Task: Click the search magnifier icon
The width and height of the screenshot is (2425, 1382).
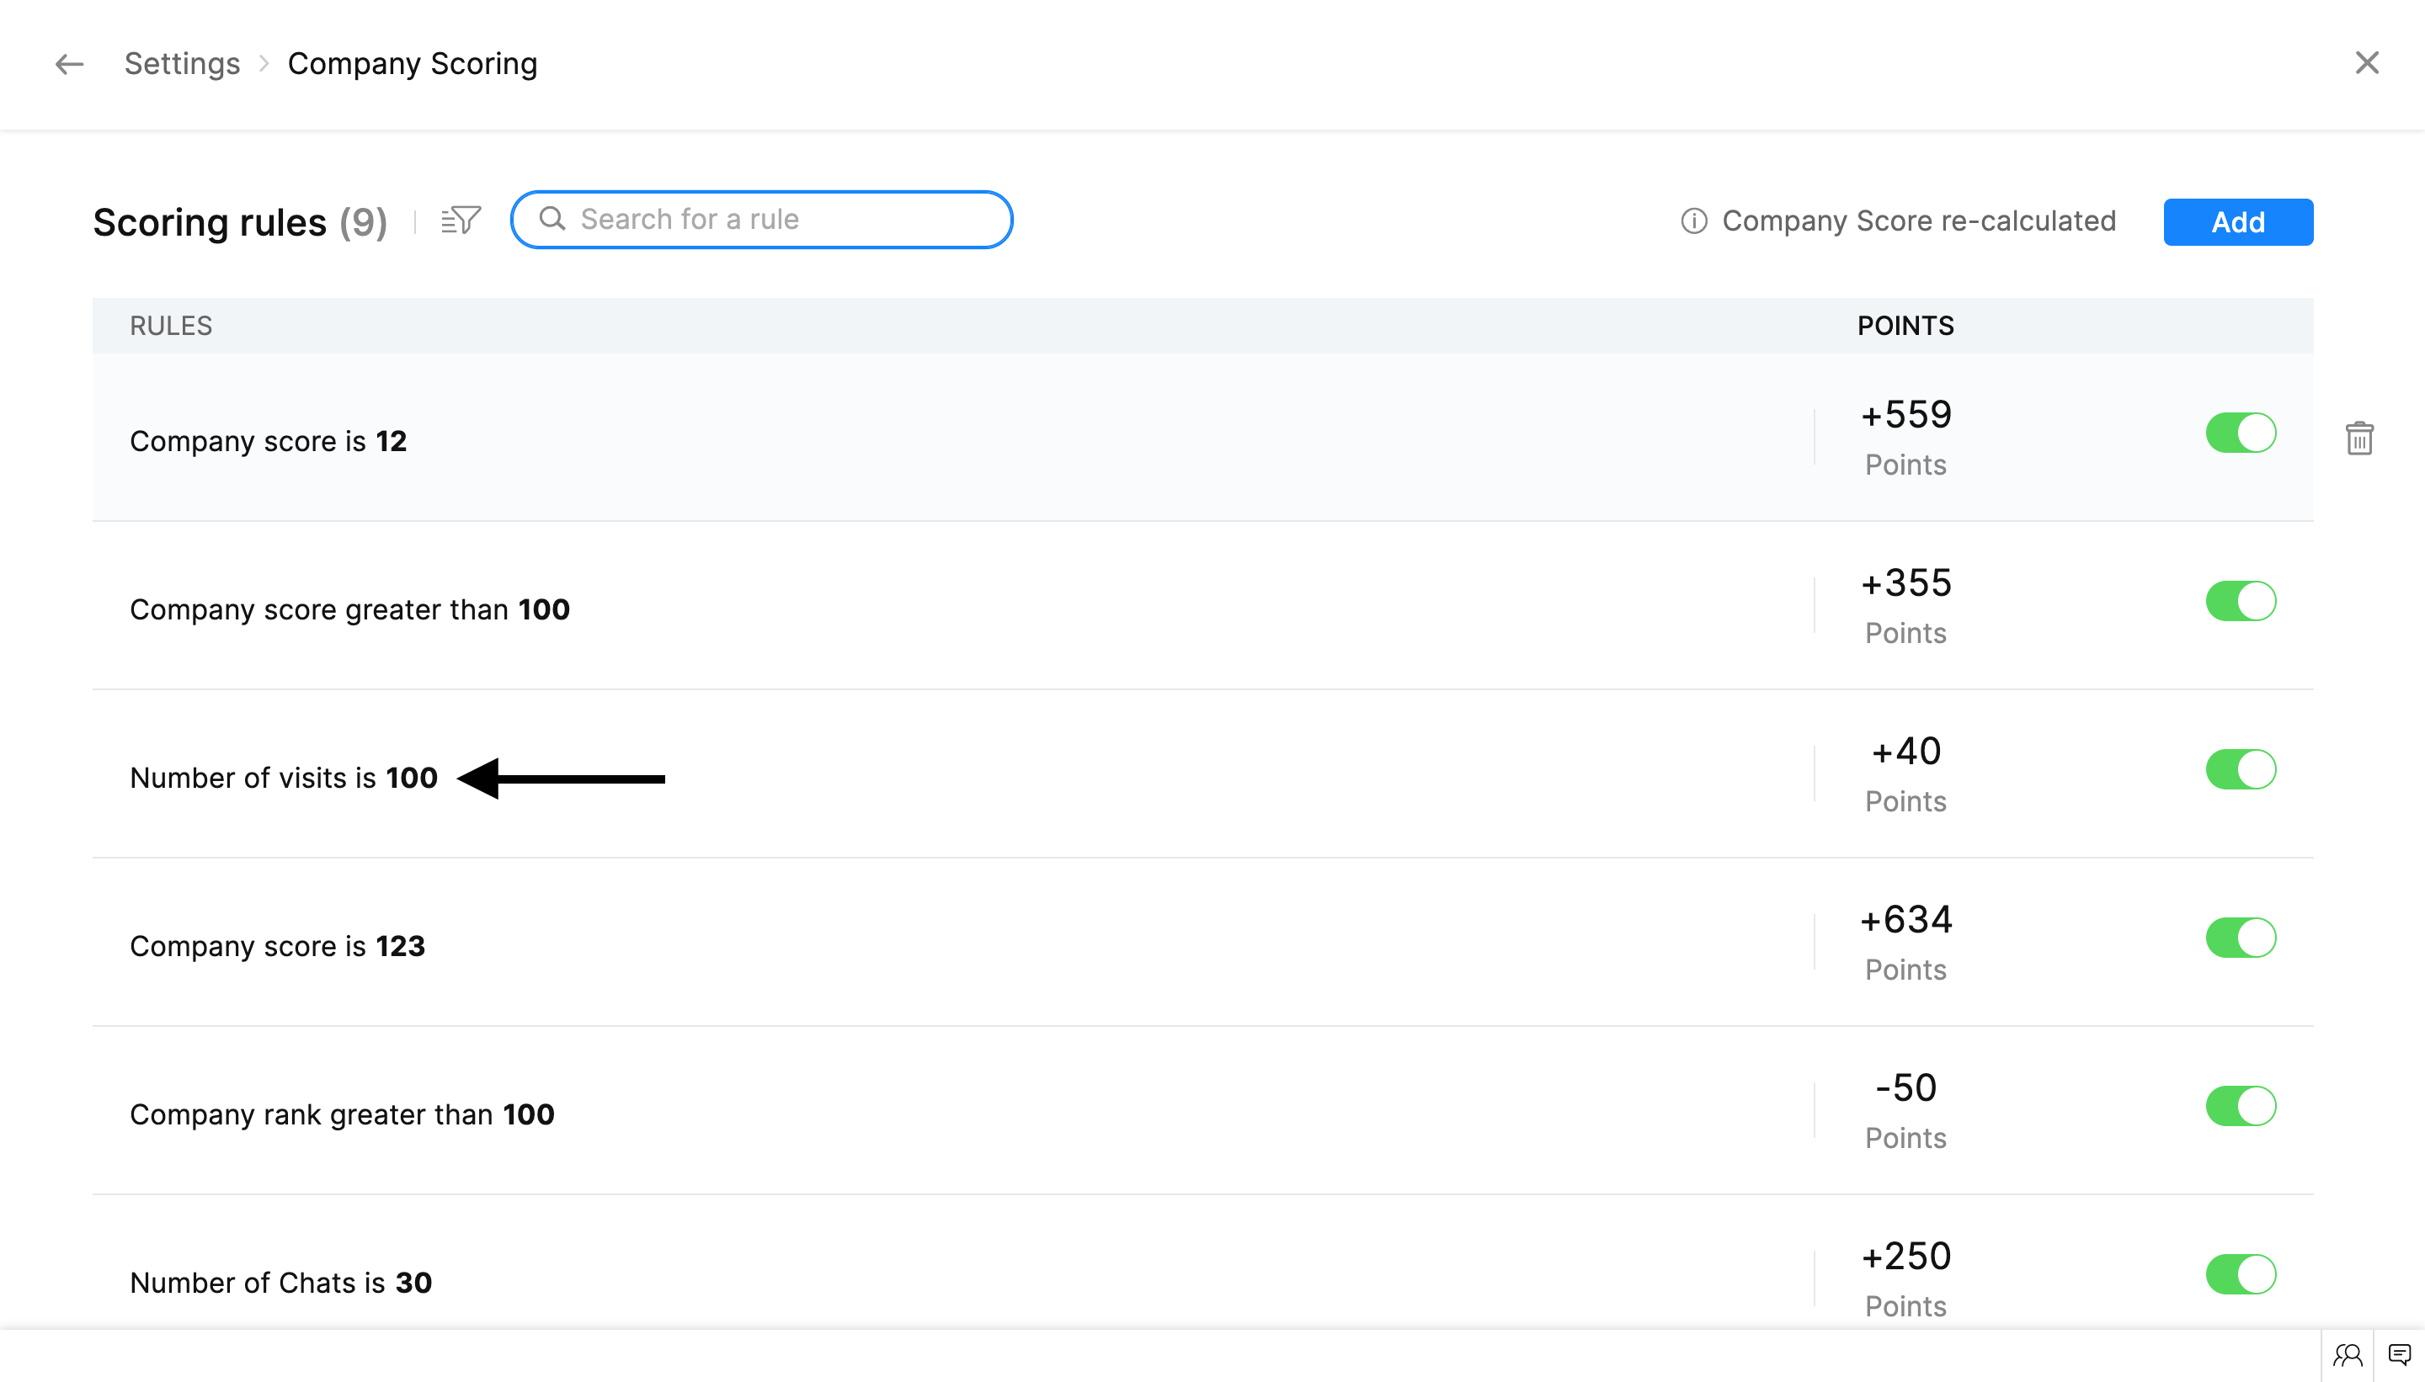Action: [552, 220]
